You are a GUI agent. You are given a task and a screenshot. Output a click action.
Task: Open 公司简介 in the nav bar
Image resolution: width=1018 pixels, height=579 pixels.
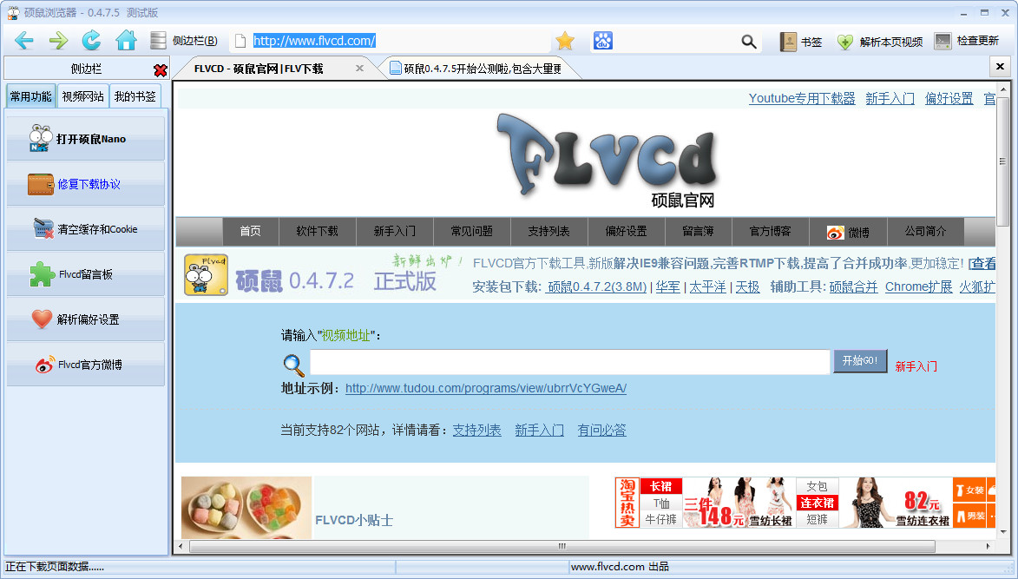[x=926, y=231]
